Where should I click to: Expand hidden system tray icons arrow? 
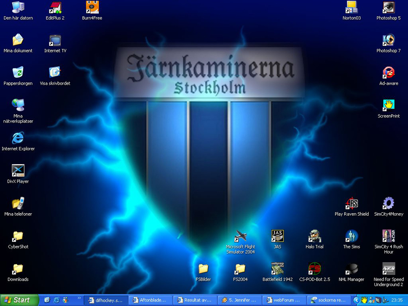[356, 300]
